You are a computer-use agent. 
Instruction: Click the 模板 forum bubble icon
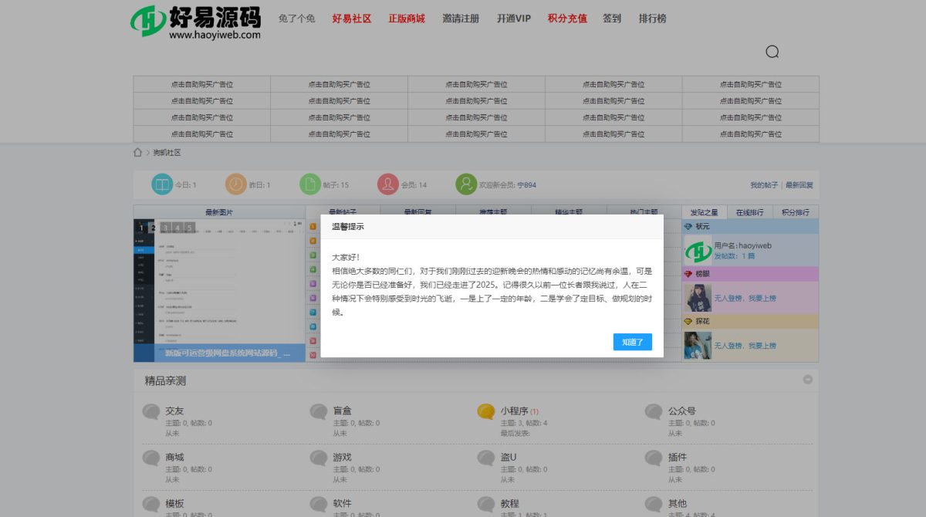coord(151,505)
